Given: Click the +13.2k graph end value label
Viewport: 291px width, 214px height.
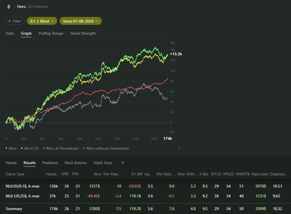Looking at the screenshot, I should (x=176, y=54).
